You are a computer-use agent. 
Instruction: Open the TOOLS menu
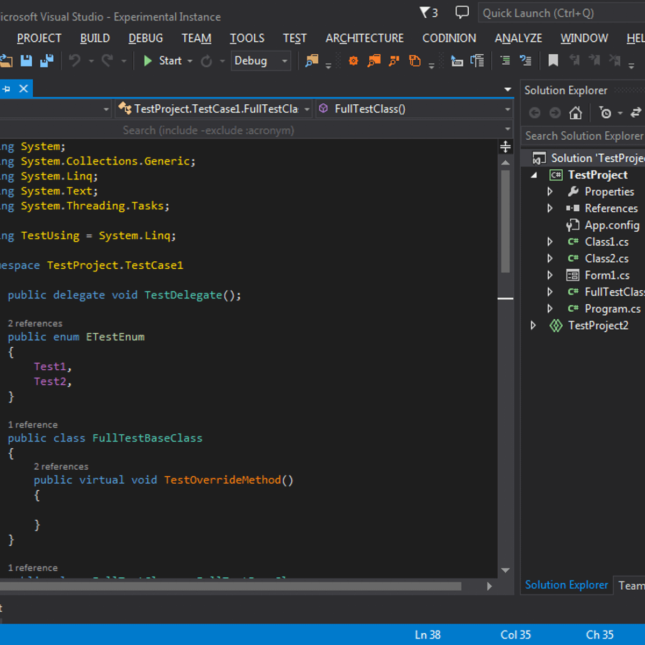[x=247, y=38]
